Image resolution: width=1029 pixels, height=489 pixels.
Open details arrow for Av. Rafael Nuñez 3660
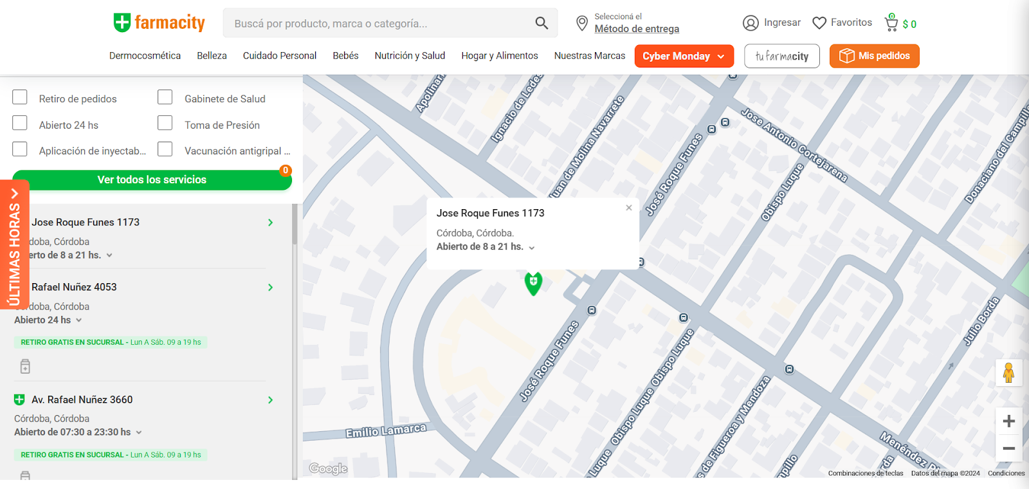coord(271,400)
